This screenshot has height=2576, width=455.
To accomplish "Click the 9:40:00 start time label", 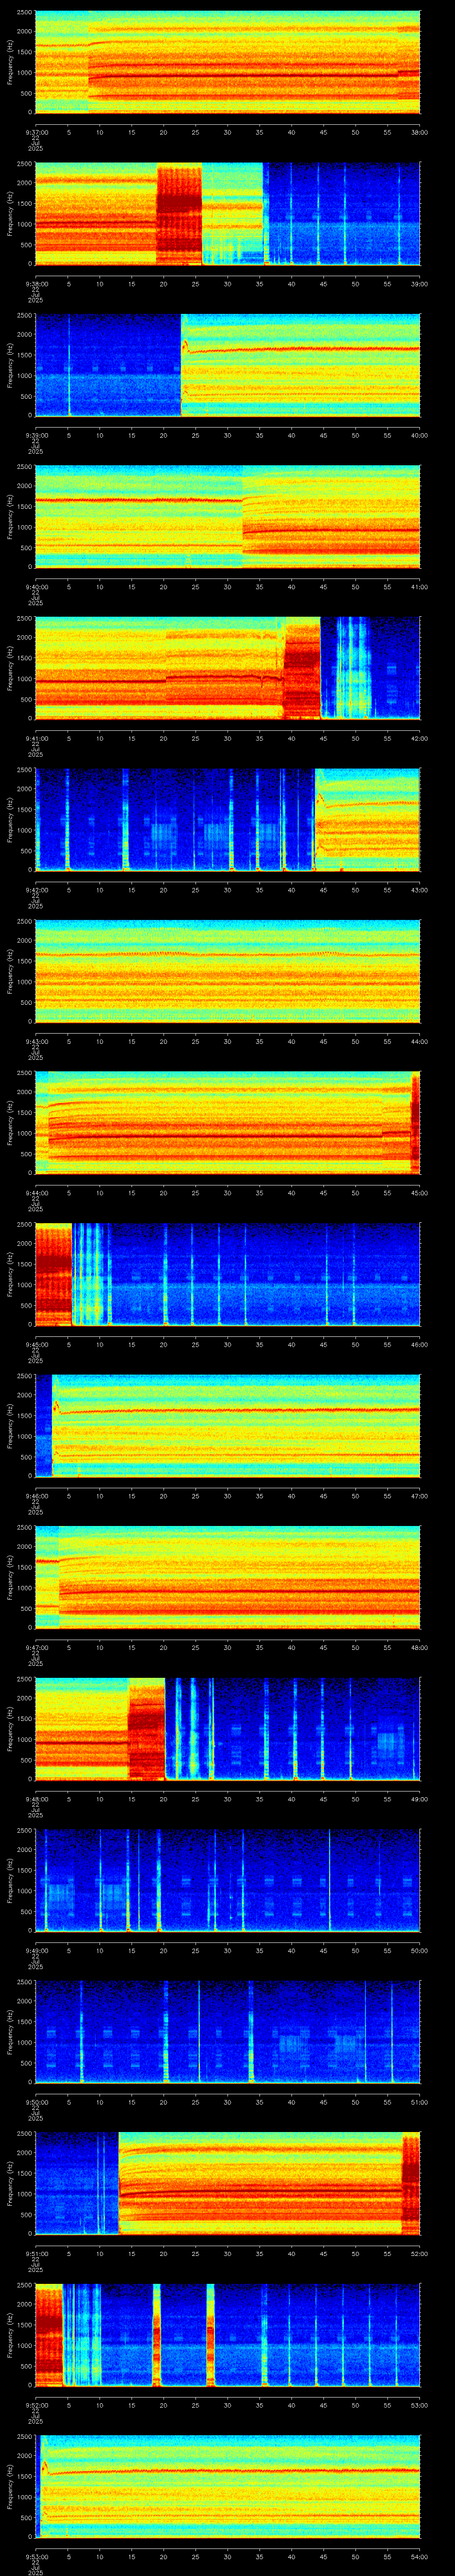I will click(x=36, y=586).
